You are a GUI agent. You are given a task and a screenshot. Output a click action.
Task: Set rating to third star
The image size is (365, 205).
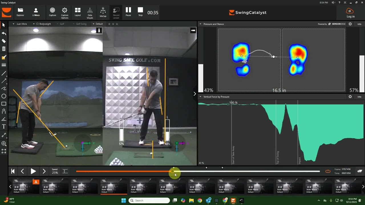117,24
